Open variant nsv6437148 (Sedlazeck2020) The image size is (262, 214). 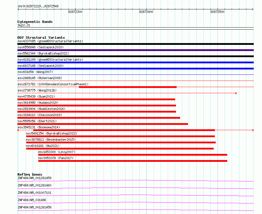[41, 66]
